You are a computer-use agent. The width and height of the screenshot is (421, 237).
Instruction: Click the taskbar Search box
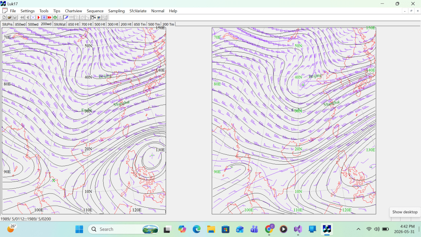123,229
